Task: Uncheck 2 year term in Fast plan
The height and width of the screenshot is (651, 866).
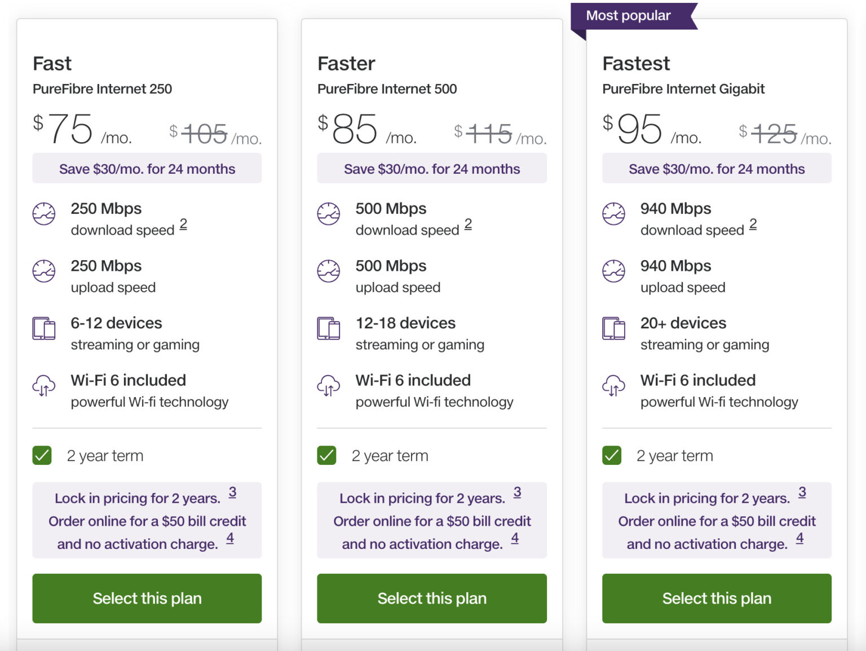Action: click(42, 455)
